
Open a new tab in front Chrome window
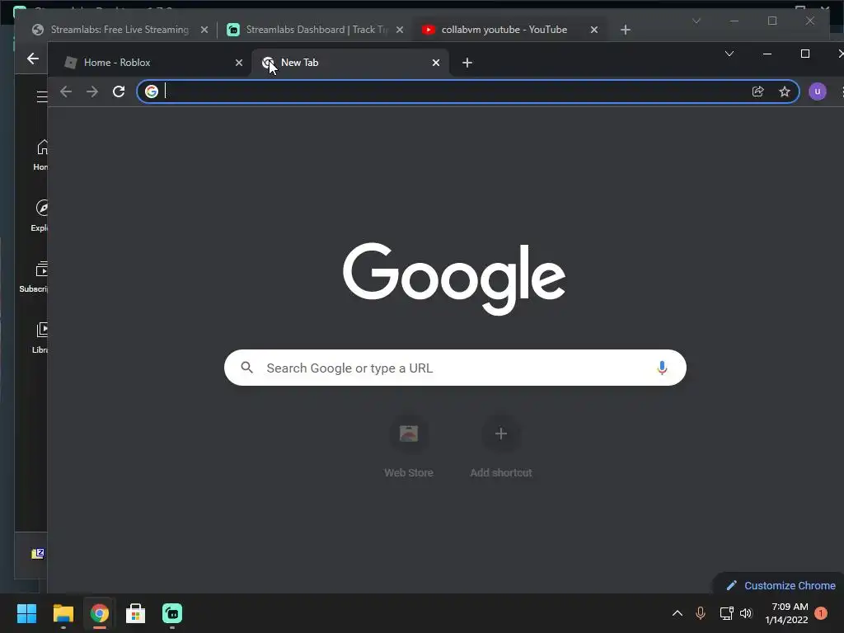click(x=467, y=63)
